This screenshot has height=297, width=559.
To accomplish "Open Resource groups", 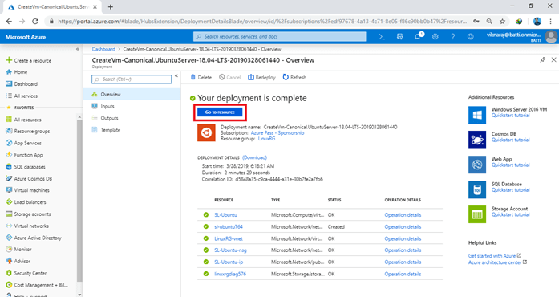I will (x=28, y=132).
